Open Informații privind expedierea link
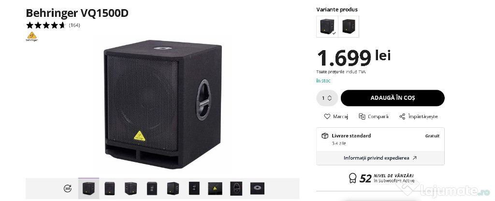The height and width of the screenshot is (201, 495). 380,158
